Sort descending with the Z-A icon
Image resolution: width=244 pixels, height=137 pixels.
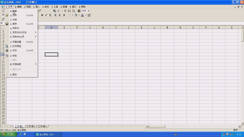74,11
